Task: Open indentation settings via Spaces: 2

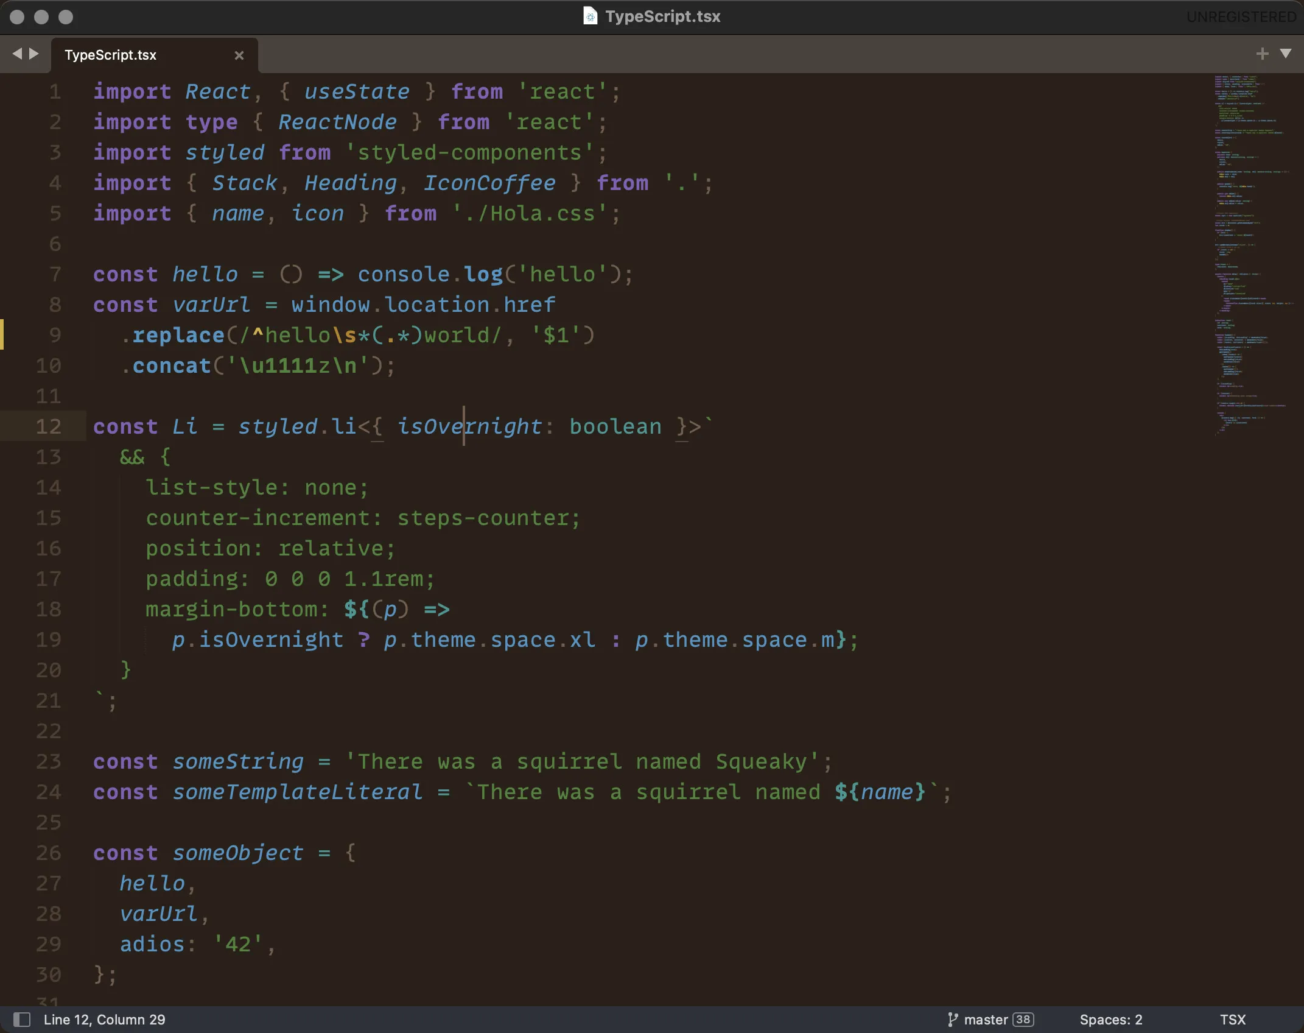Action: click(x=1110, y=1018)
